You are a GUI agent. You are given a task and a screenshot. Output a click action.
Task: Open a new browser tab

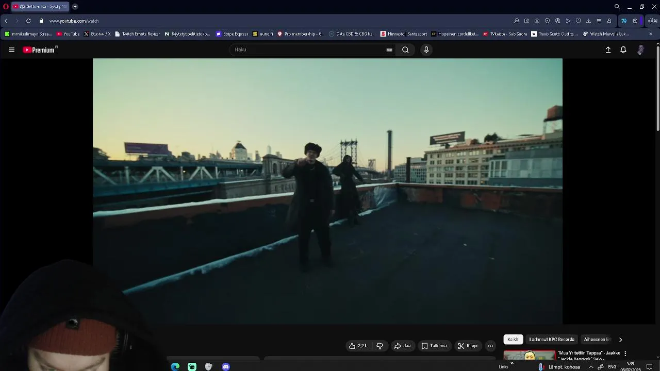click(x=75, y=7)
